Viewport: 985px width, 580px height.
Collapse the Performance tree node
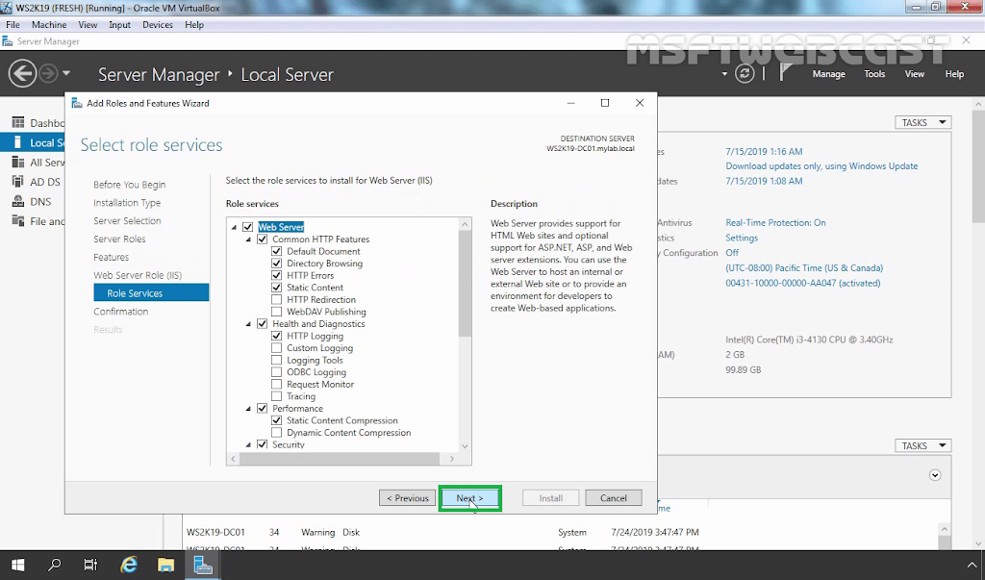tap(248, 409)
